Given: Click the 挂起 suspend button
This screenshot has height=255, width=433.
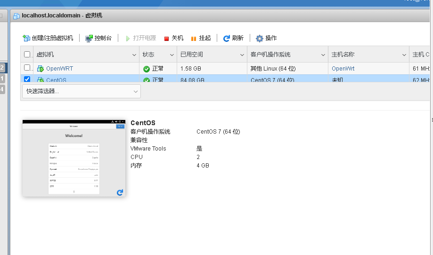Looking at the screenshot, I should pyautogui.click(x=201, y=38).
